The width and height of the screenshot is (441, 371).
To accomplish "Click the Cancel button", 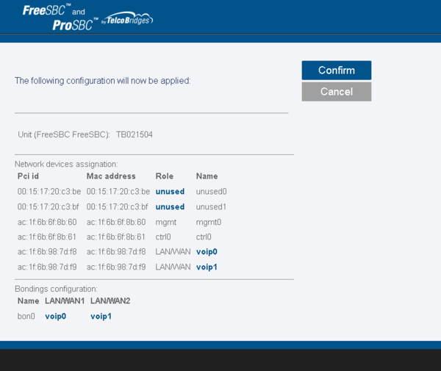I will [337, 92].
